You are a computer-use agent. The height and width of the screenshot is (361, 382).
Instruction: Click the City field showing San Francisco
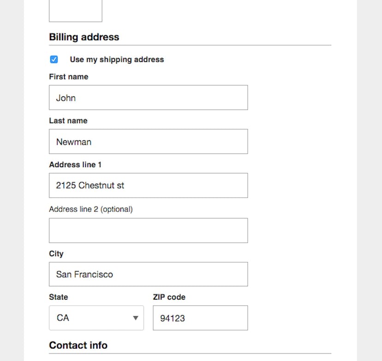pos(148,274)
